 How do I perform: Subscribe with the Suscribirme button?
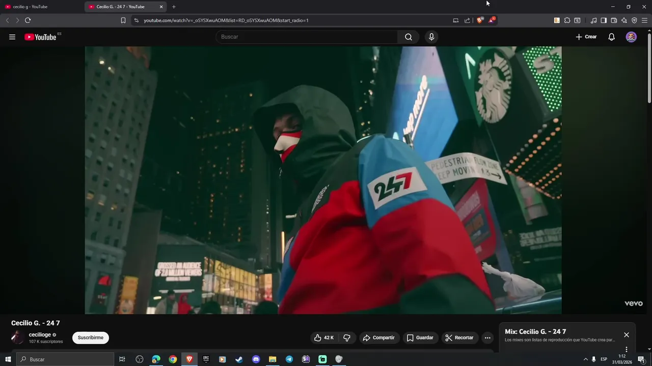[x=91, y=338]
